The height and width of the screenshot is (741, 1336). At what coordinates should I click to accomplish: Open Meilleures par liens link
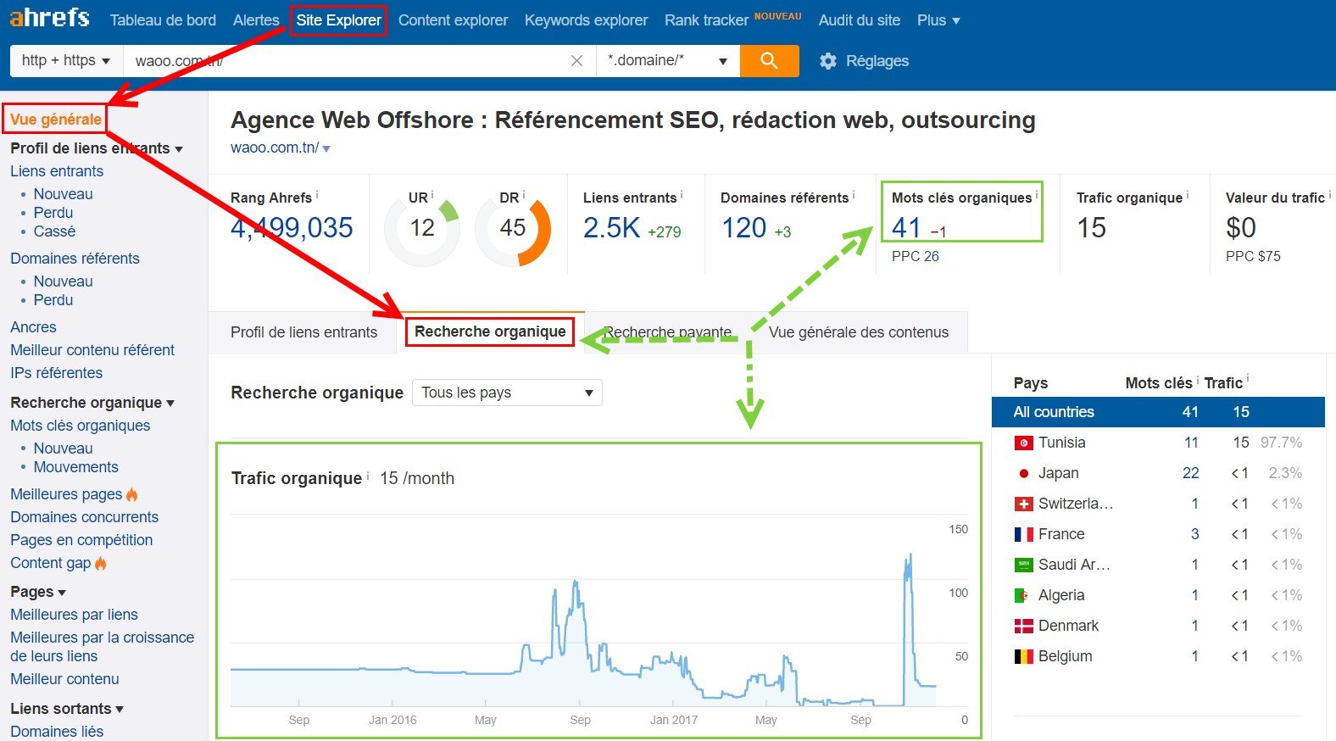pyautogui.click(x=74, y=615)
